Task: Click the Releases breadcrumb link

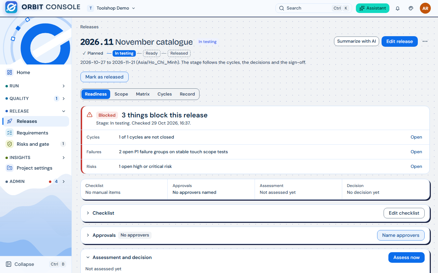Action: tap(89, 27)
